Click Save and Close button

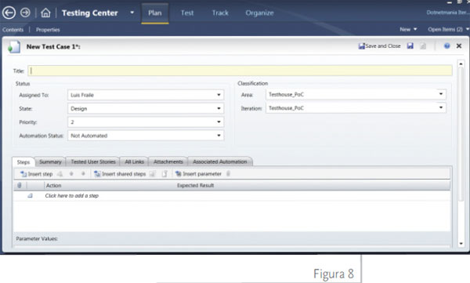(x=379, y=46)
